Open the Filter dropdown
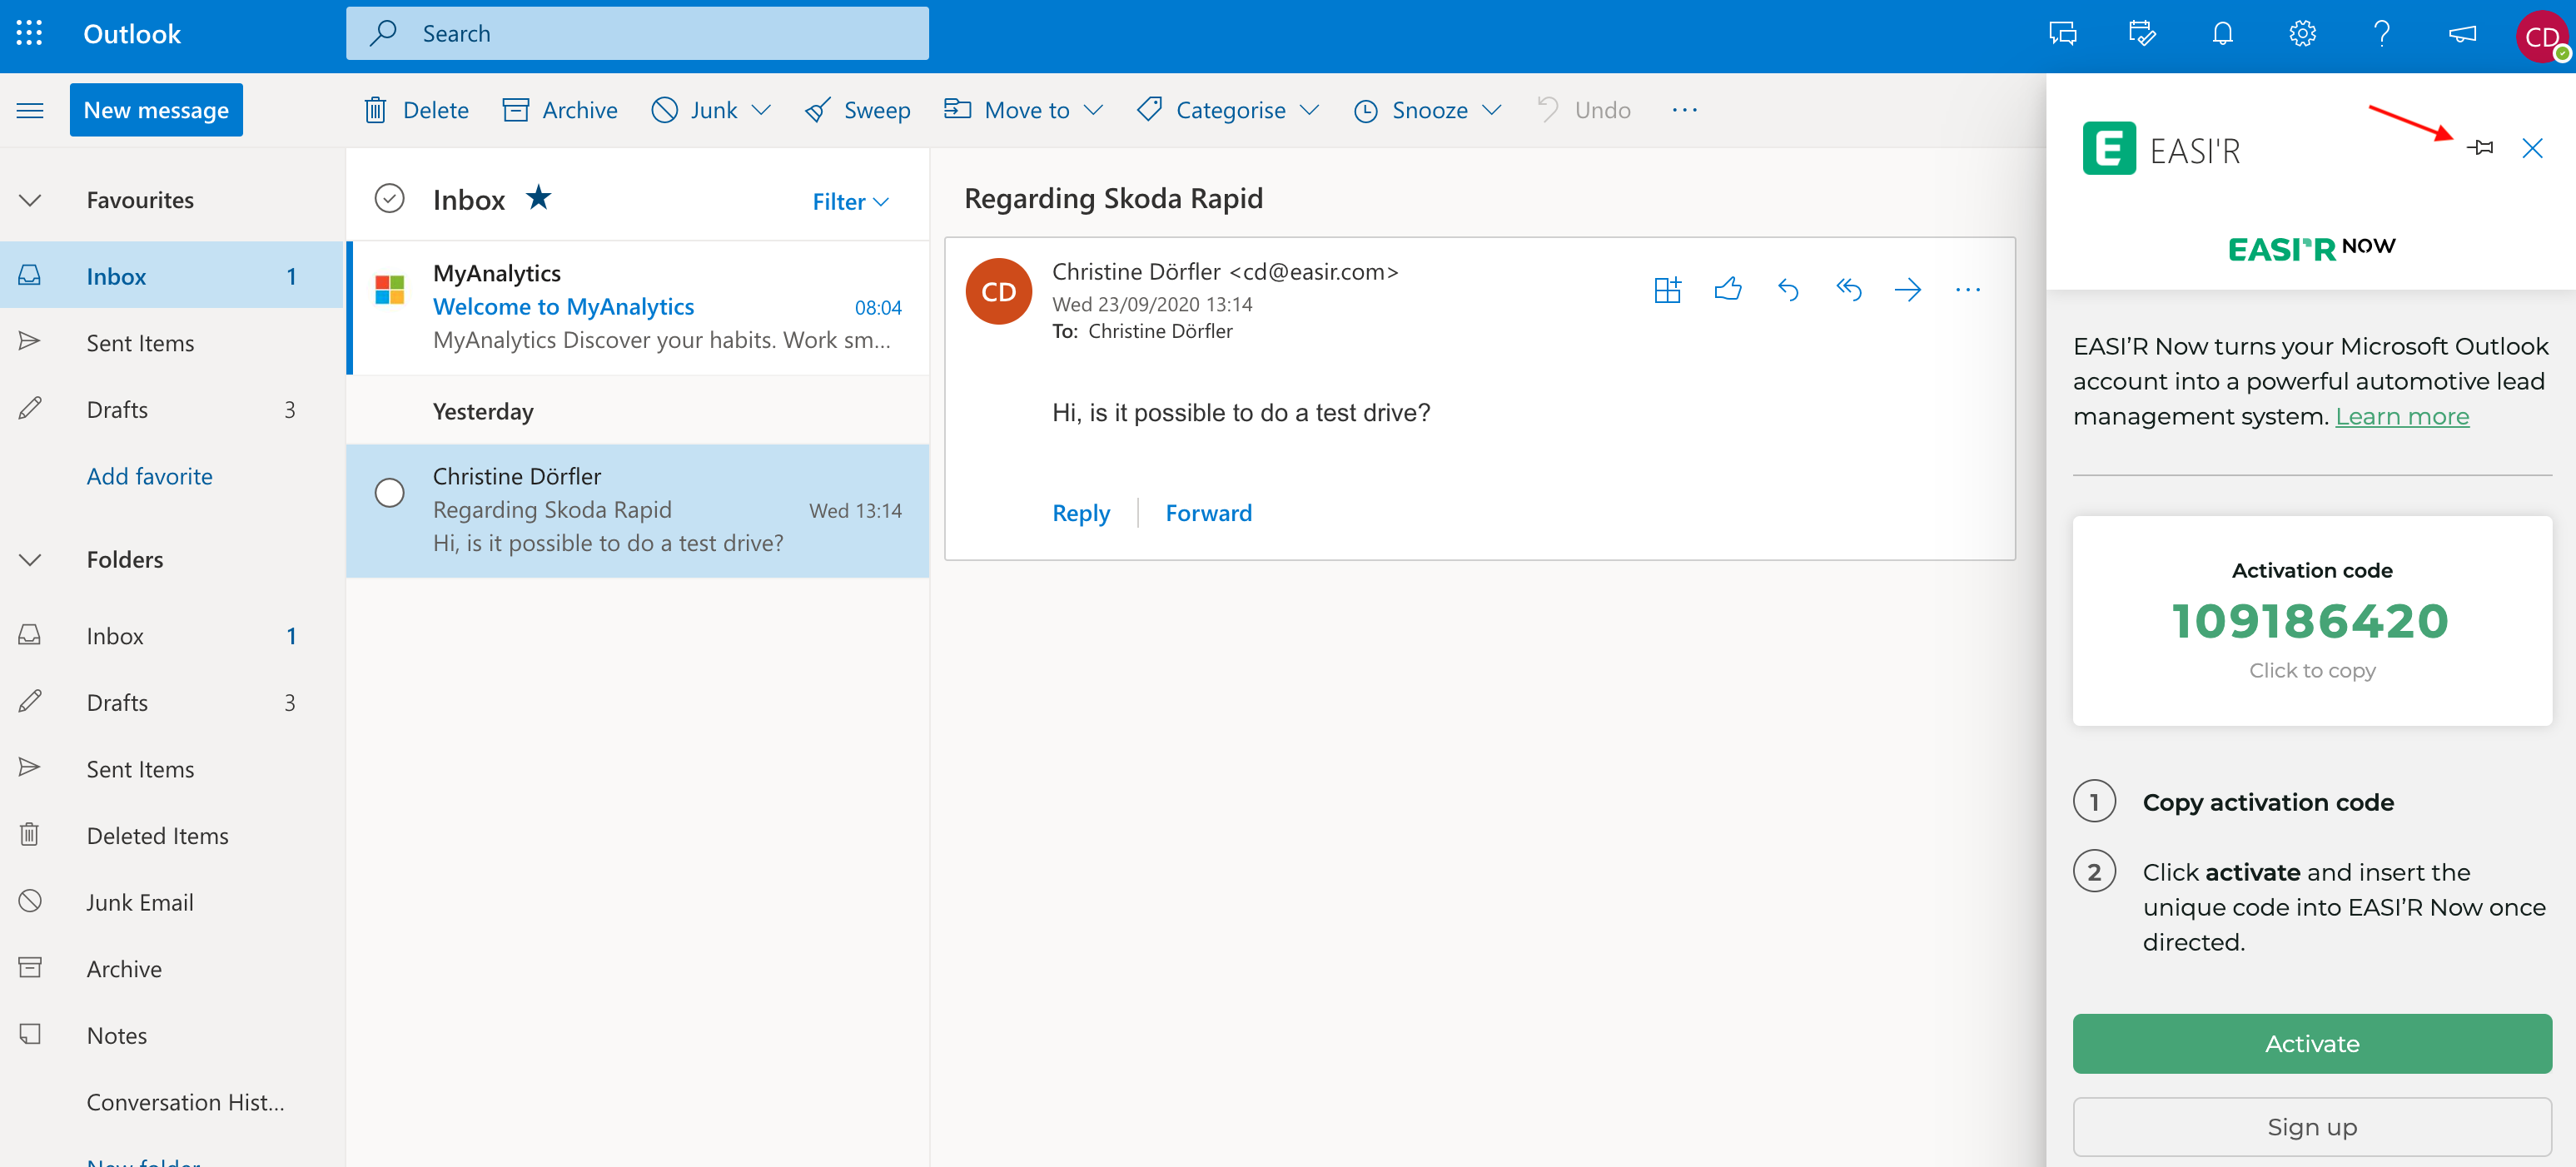The image size is (2576, 1167). (850, 201)
